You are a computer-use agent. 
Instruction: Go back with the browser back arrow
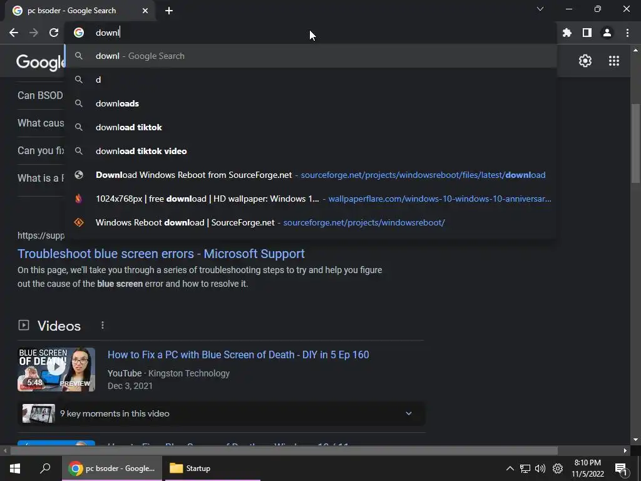pos(14,33)
